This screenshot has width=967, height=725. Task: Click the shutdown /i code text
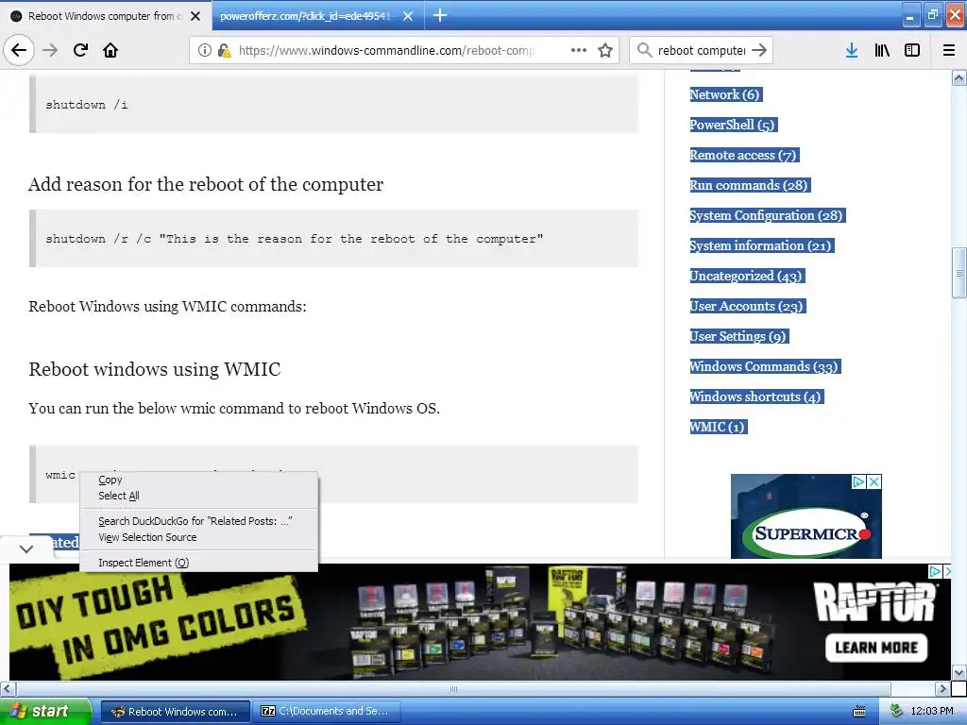(86, 105)
